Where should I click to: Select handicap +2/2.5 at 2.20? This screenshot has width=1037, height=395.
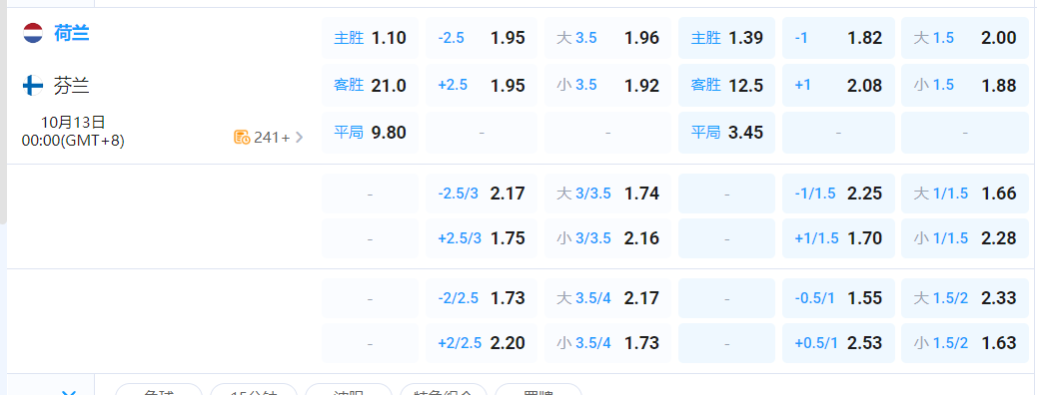(x=483, y=343)
